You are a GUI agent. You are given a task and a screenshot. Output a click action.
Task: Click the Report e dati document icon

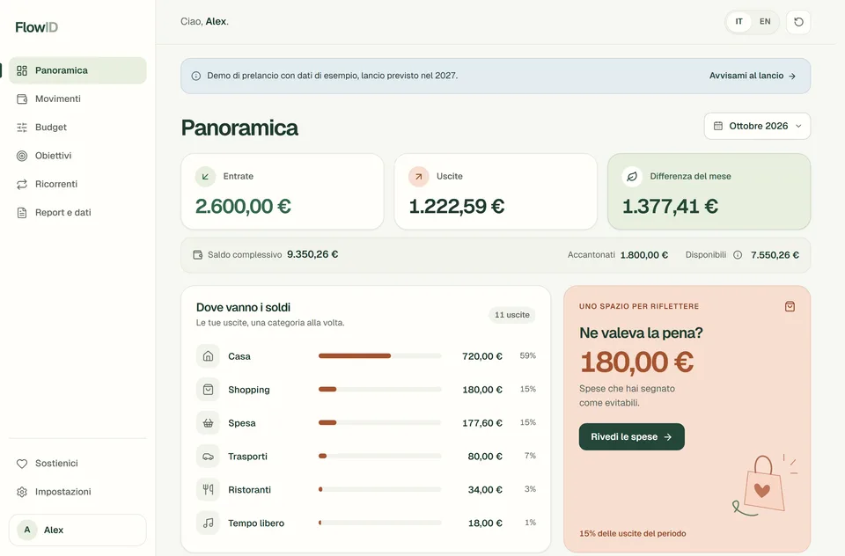pos(21,213)
